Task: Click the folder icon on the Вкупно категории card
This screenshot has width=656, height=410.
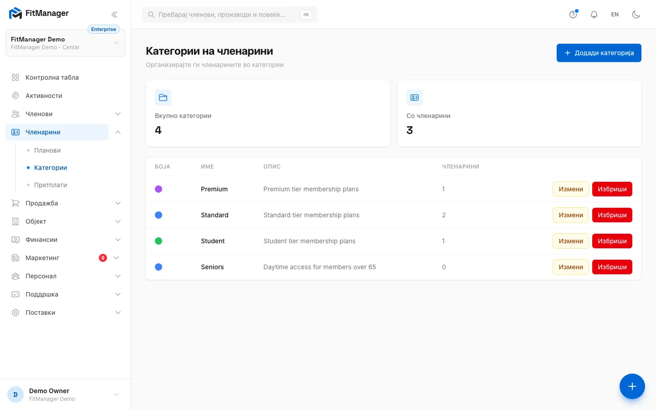Action: 163,97
